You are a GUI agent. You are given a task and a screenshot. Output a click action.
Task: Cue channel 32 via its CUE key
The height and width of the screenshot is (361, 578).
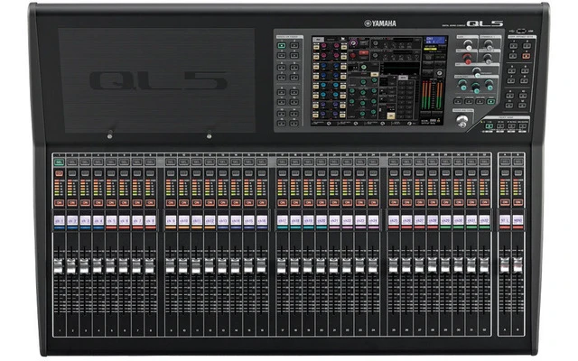(x=484, y=173)
